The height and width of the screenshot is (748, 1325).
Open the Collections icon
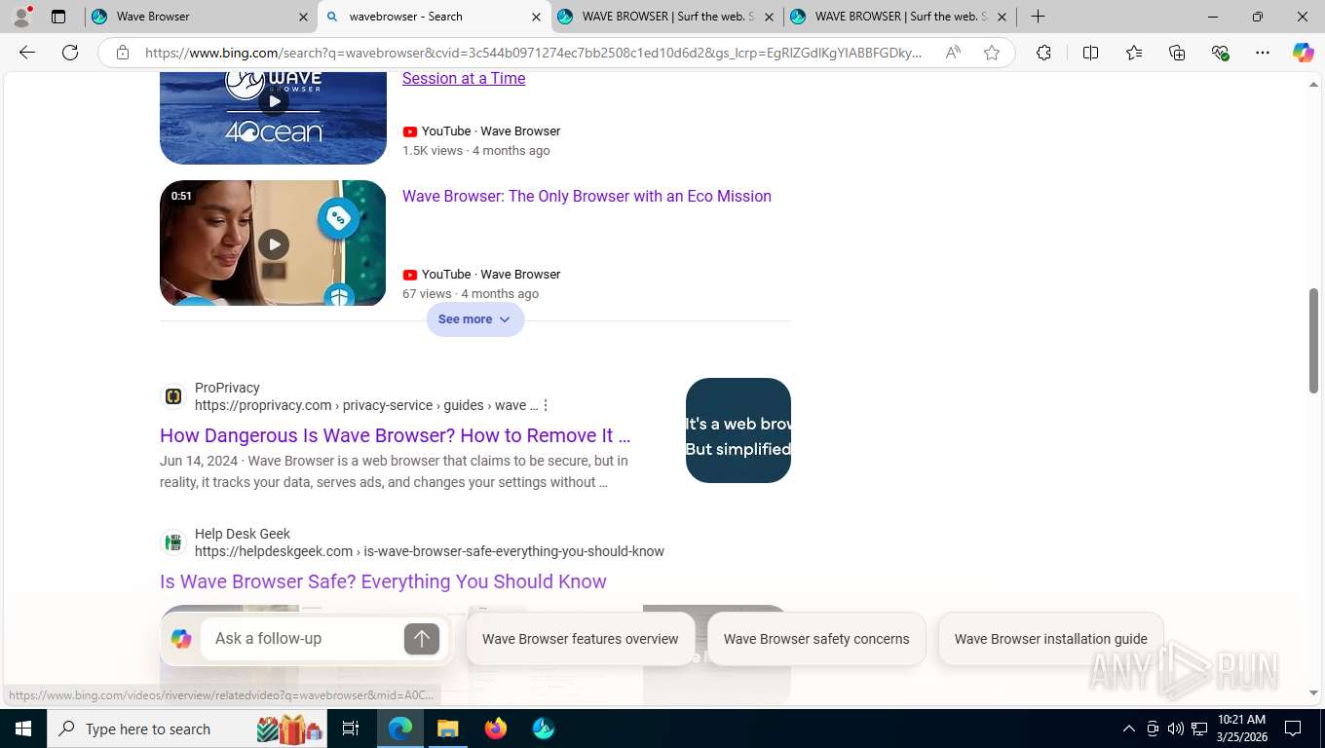pyautogui.click(x=1177, y=53)
